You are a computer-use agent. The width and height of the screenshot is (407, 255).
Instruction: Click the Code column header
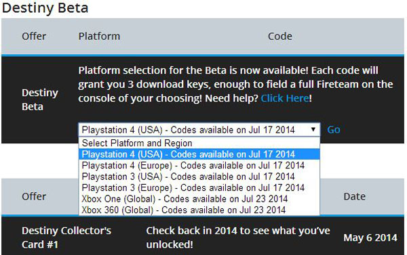pos(279,37)
